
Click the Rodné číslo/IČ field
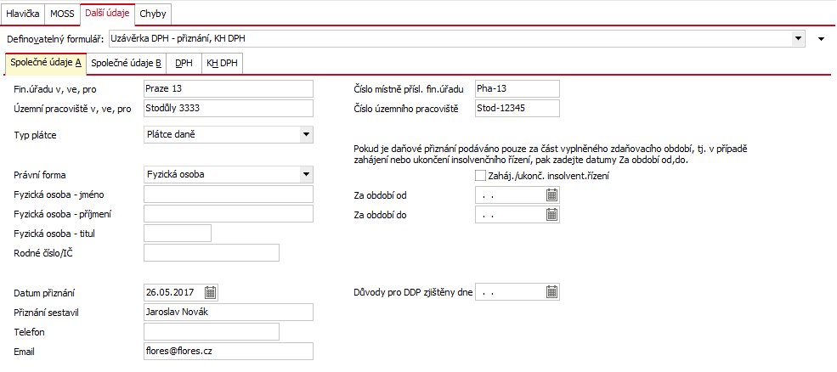212,253
